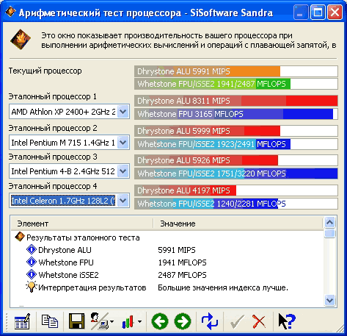This screenshot has width=347, height=336.
Task: Select the Whetstone iSSE2 result row
Action: [167, 275]
